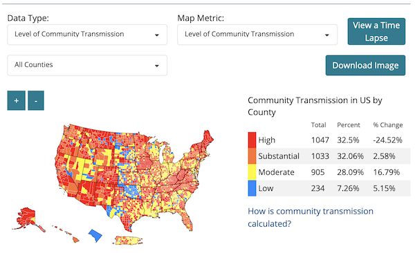Select the blue Low legend swatch

click(x=252, y=189)
